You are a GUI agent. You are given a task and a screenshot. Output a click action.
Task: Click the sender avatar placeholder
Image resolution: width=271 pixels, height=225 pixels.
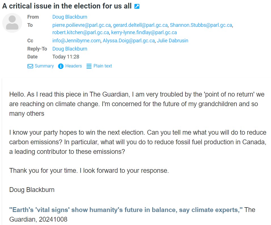12,23
